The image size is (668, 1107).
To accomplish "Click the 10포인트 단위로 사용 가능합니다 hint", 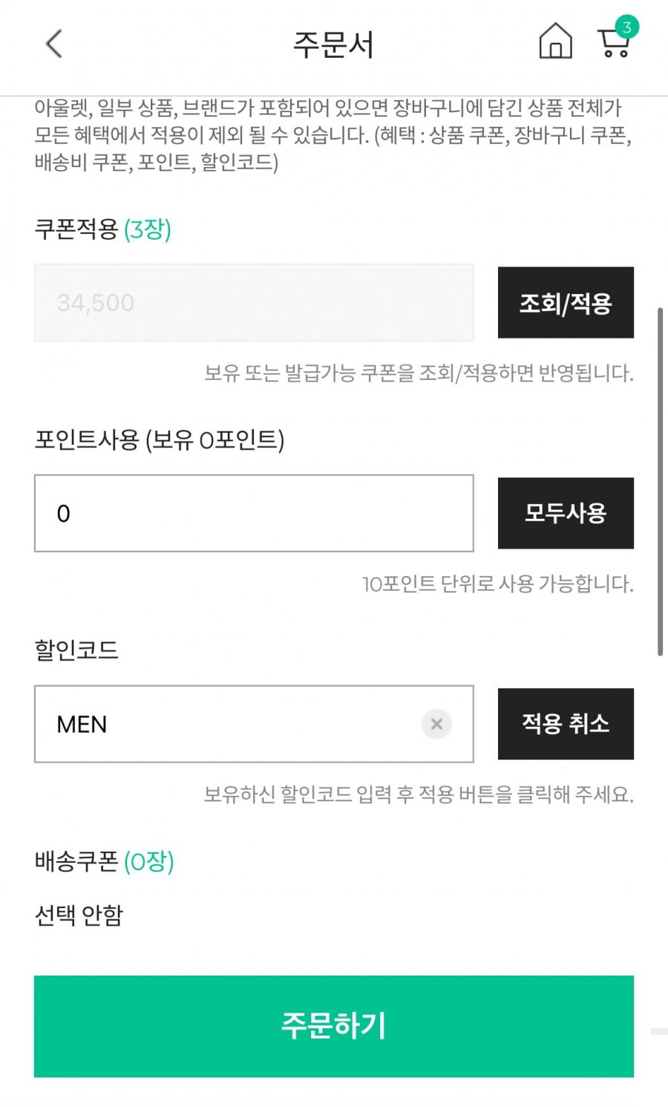I will pos(497,584).
